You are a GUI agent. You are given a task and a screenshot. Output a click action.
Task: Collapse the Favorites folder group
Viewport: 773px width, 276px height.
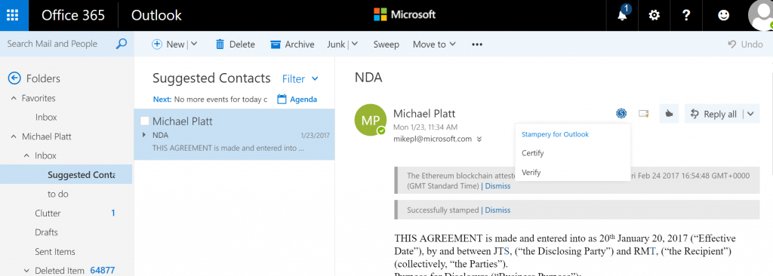coord(14,99)
